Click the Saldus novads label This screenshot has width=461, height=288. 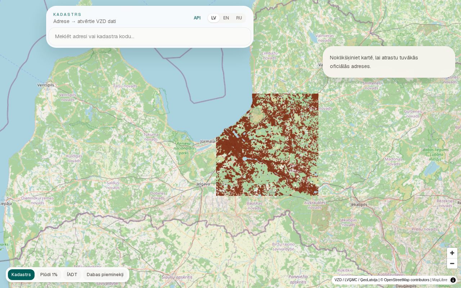[x=113, y=185]
